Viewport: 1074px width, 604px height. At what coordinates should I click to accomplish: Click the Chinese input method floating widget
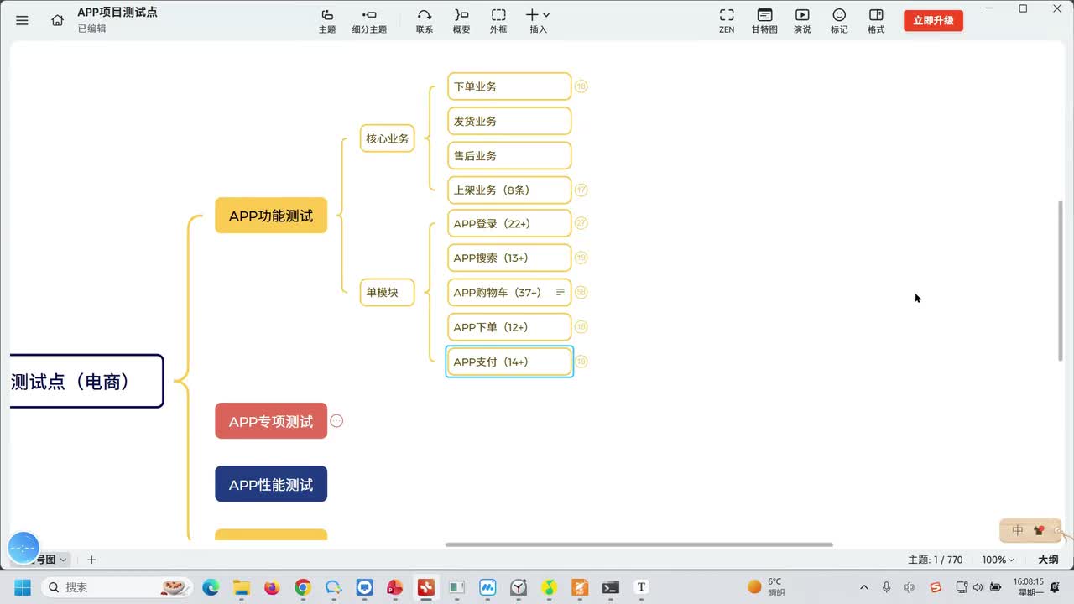coord(1030,530)
